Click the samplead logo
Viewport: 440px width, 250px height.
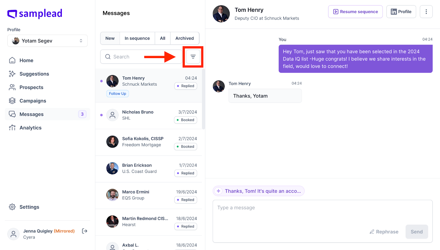pos(35,13)
